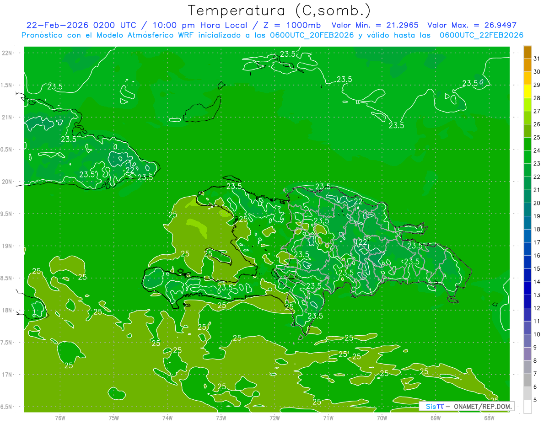Screen dimensions: 549x424
Task: Click the legend value '27'
Action: pyautogui.click(x=537, y=111)
